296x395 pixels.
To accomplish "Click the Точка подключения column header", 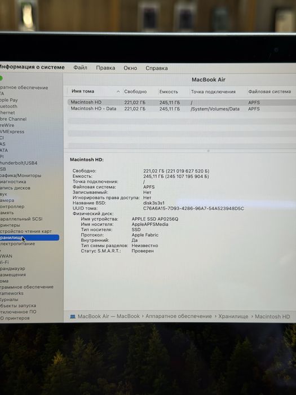I will click(213, 91).
